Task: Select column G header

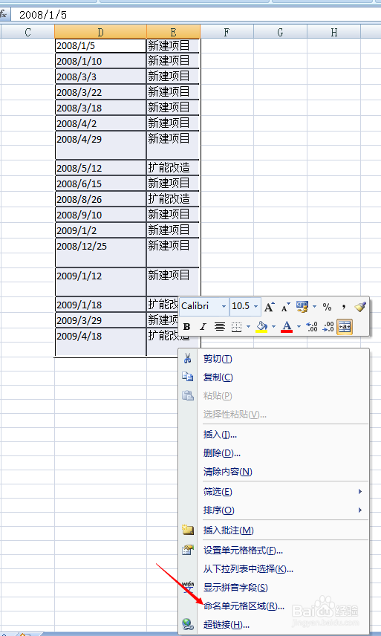Action: point(281,32)
